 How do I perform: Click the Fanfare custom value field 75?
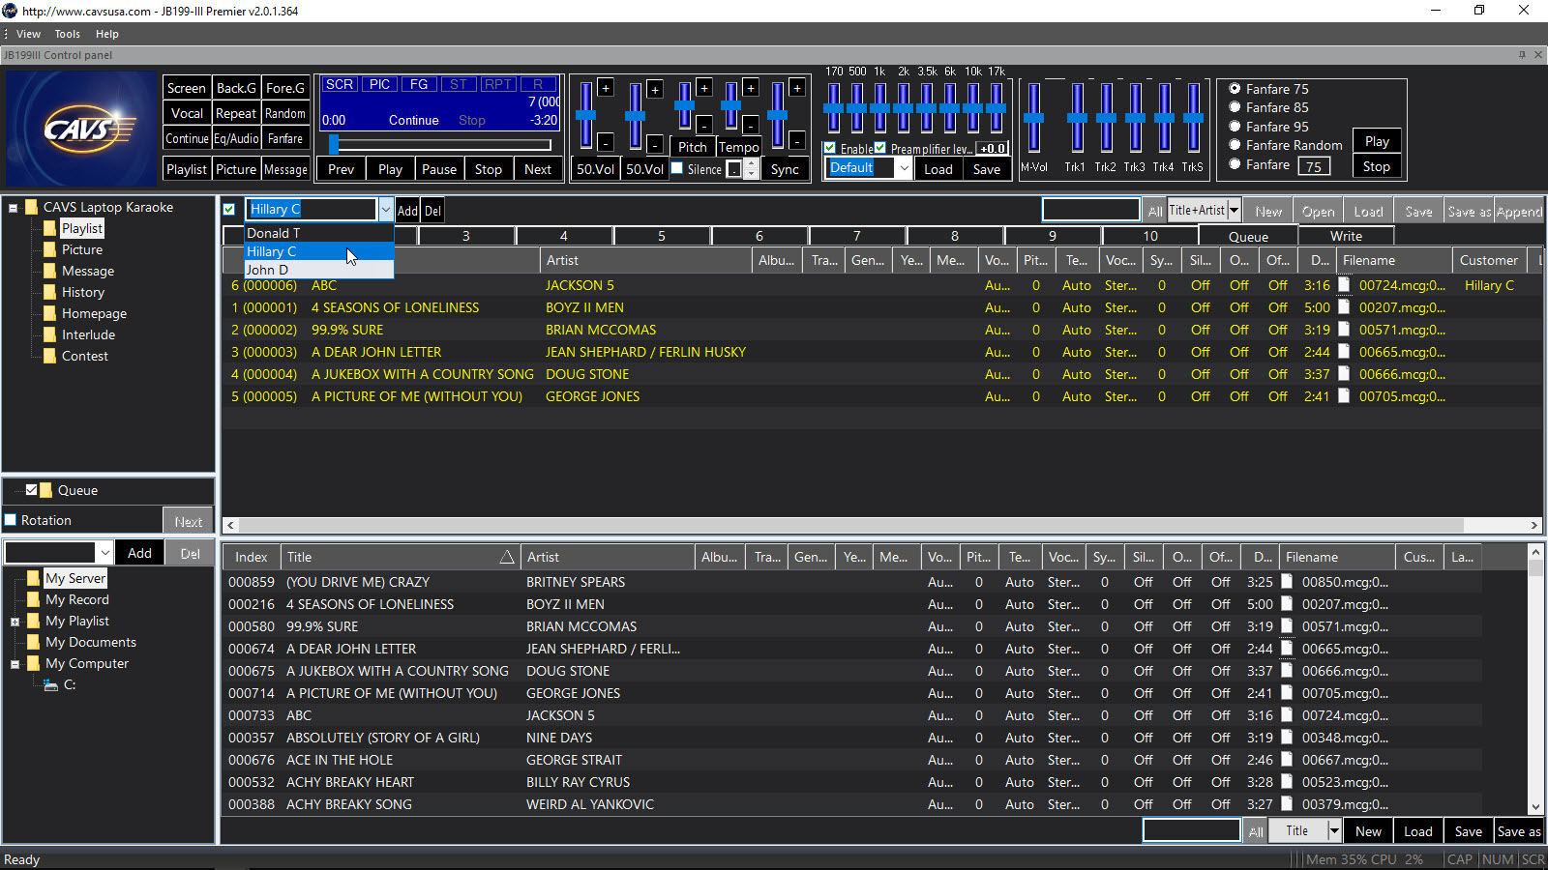coord(1313,166)
